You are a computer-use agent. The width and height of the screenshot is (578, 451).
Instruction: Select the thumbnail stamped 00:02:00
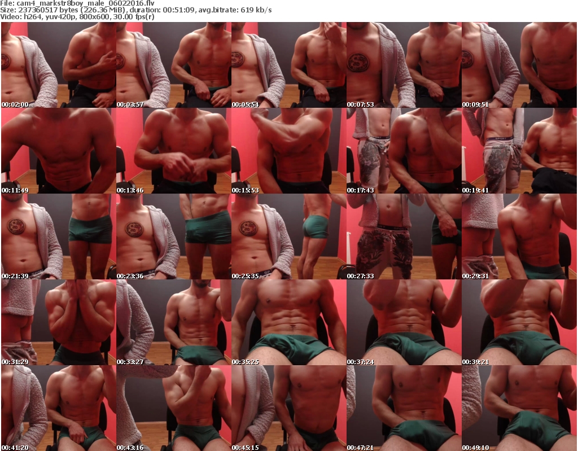(x=59, y=65)
